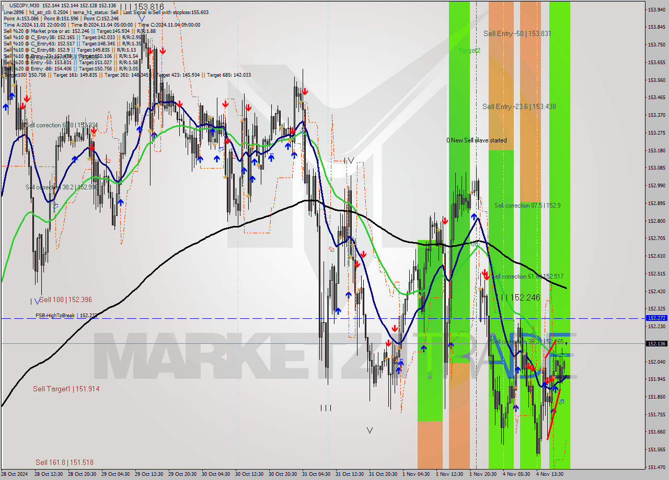
Task: Click '28 Oct 2024' on the time axis
Action: click(14, 474)
